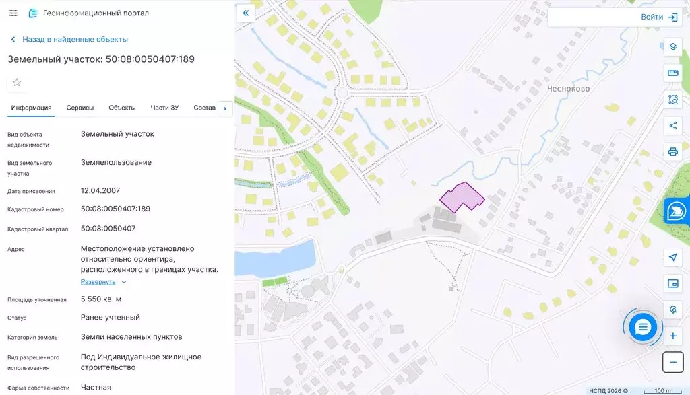Zoom in with plus button

pos(673,336)
